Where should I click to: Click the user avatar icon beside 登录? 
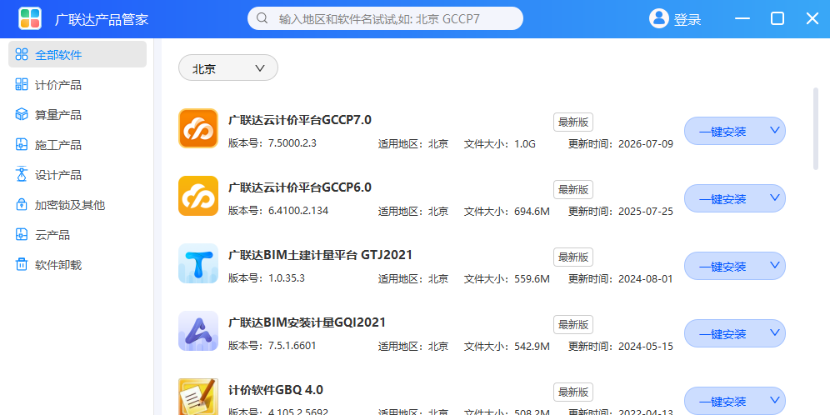tap(659, 18)
